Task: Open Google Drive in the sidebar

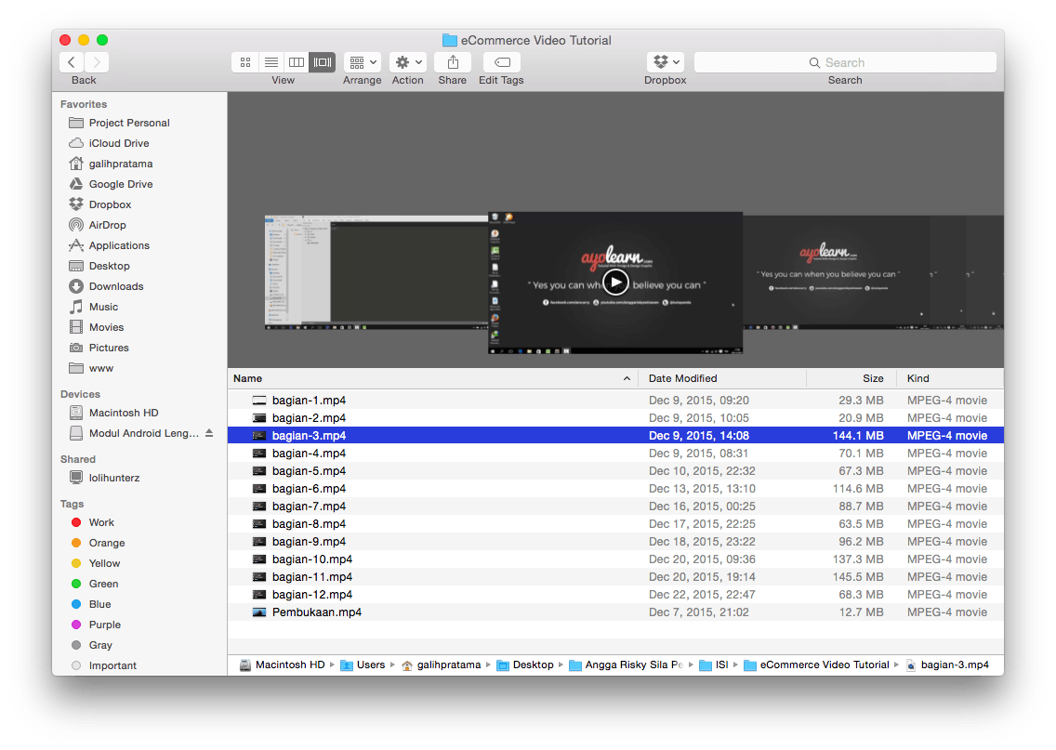Action: (112, 184)
